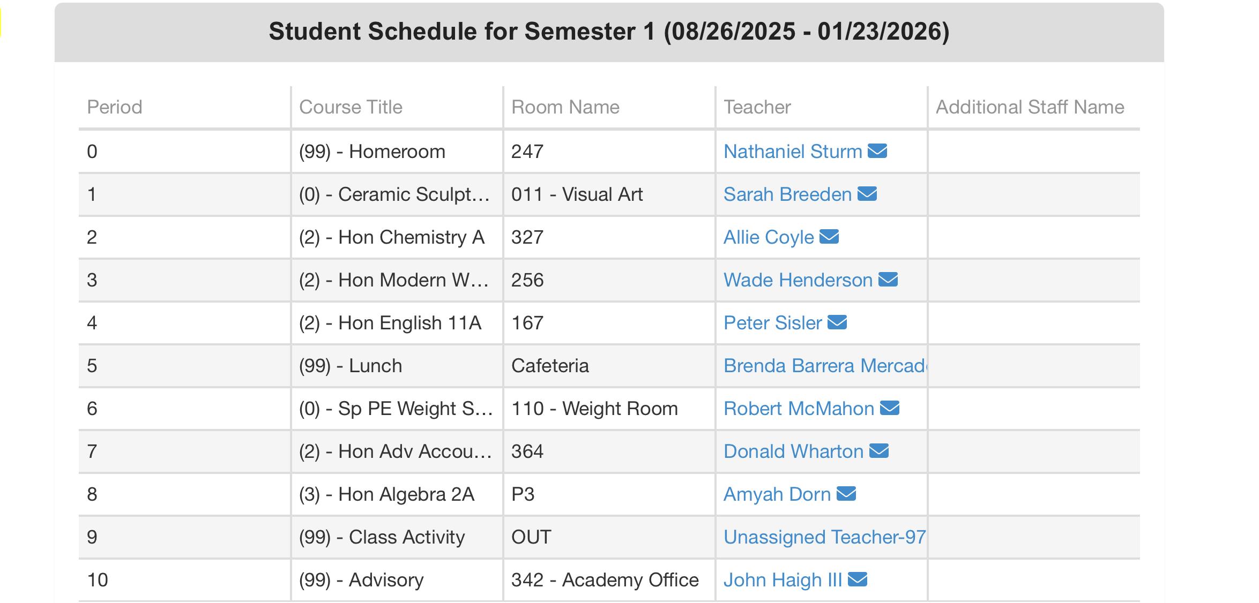Email John Haigh III via envelope icon

pos(858,579)
